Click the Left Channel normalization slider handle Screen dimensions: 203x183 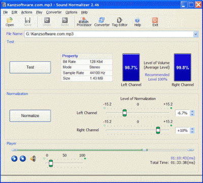(125, 113)
